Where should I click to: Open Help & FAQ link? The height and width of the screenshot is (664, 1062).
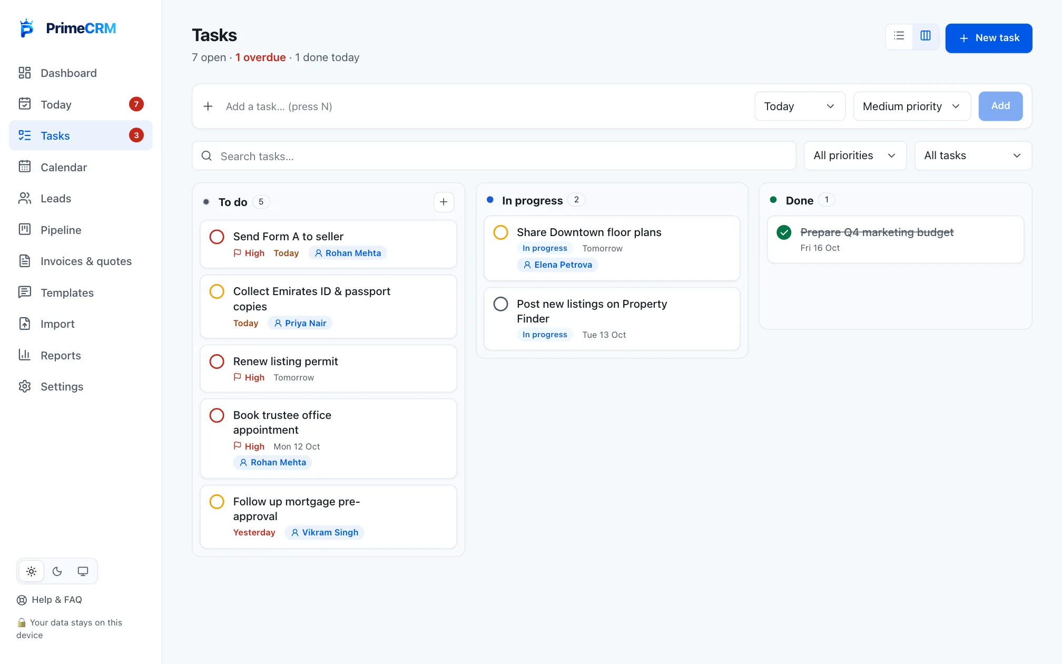[x=50, y=600]
